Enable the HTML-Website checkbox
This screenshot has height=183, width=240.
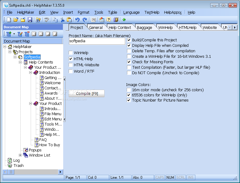[x=70, y=65]
